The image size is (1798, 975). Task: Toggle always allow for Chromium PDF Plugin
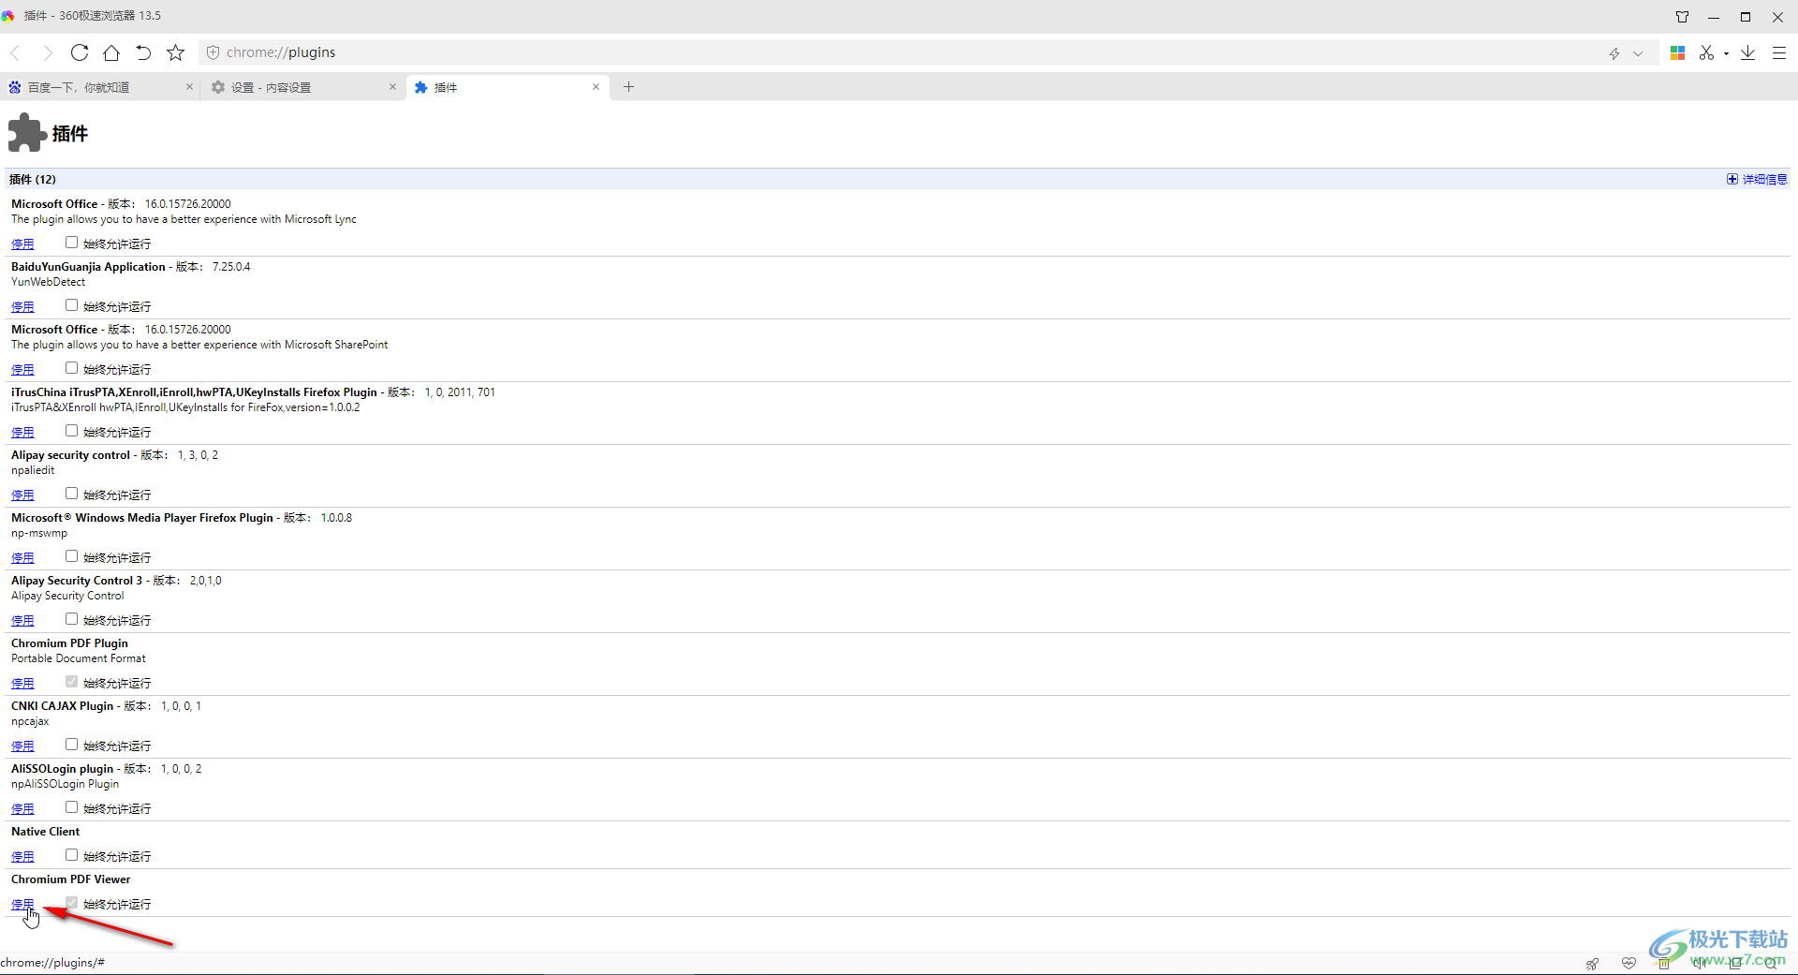(71, 682)
